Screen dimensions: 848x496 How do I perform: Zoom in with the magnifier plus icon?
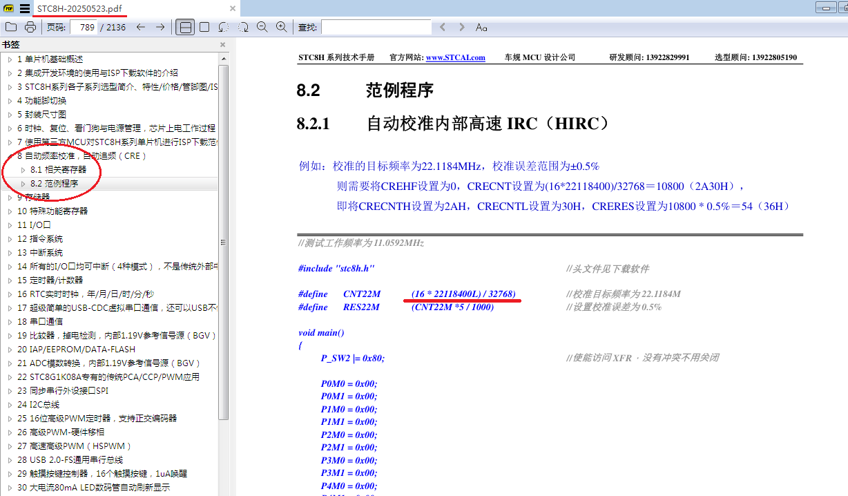tap(282, 27)
